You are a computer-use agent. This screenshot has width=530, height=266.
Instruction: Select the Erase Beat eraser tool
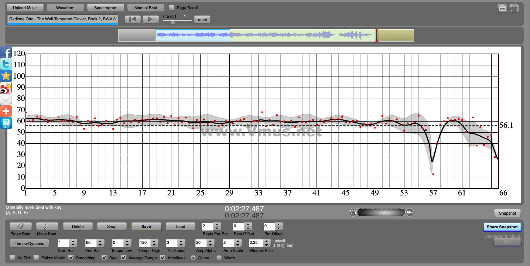click(20, 226)
